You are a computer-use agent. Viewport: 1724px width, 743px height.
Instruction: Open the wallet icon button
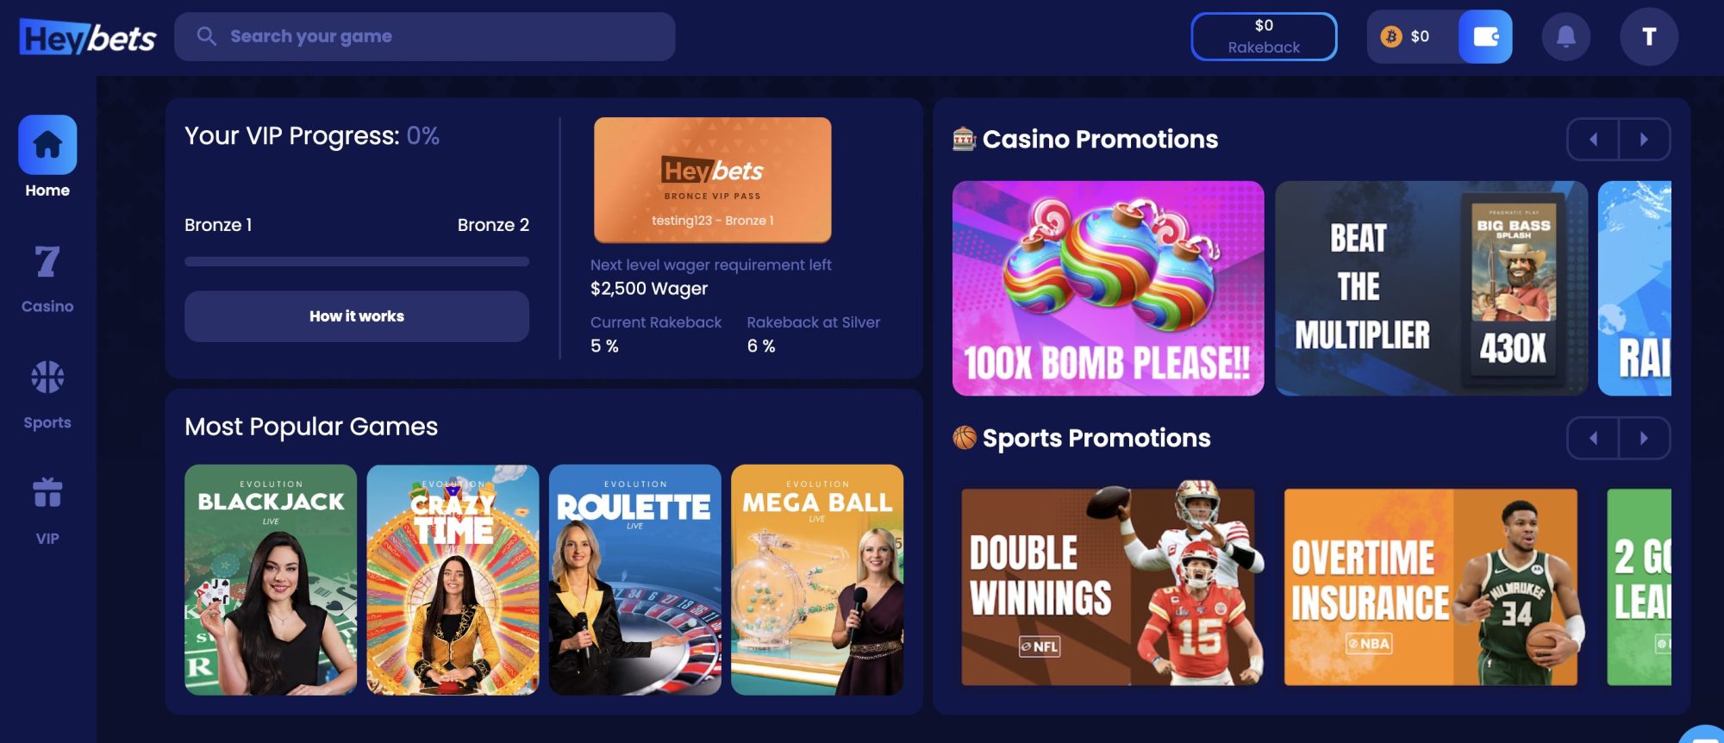click(1485, 36)
